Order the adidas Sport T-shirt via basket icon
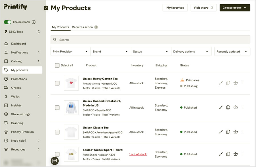Viewport: 256px width, 167px height. [x=236, y=154]
